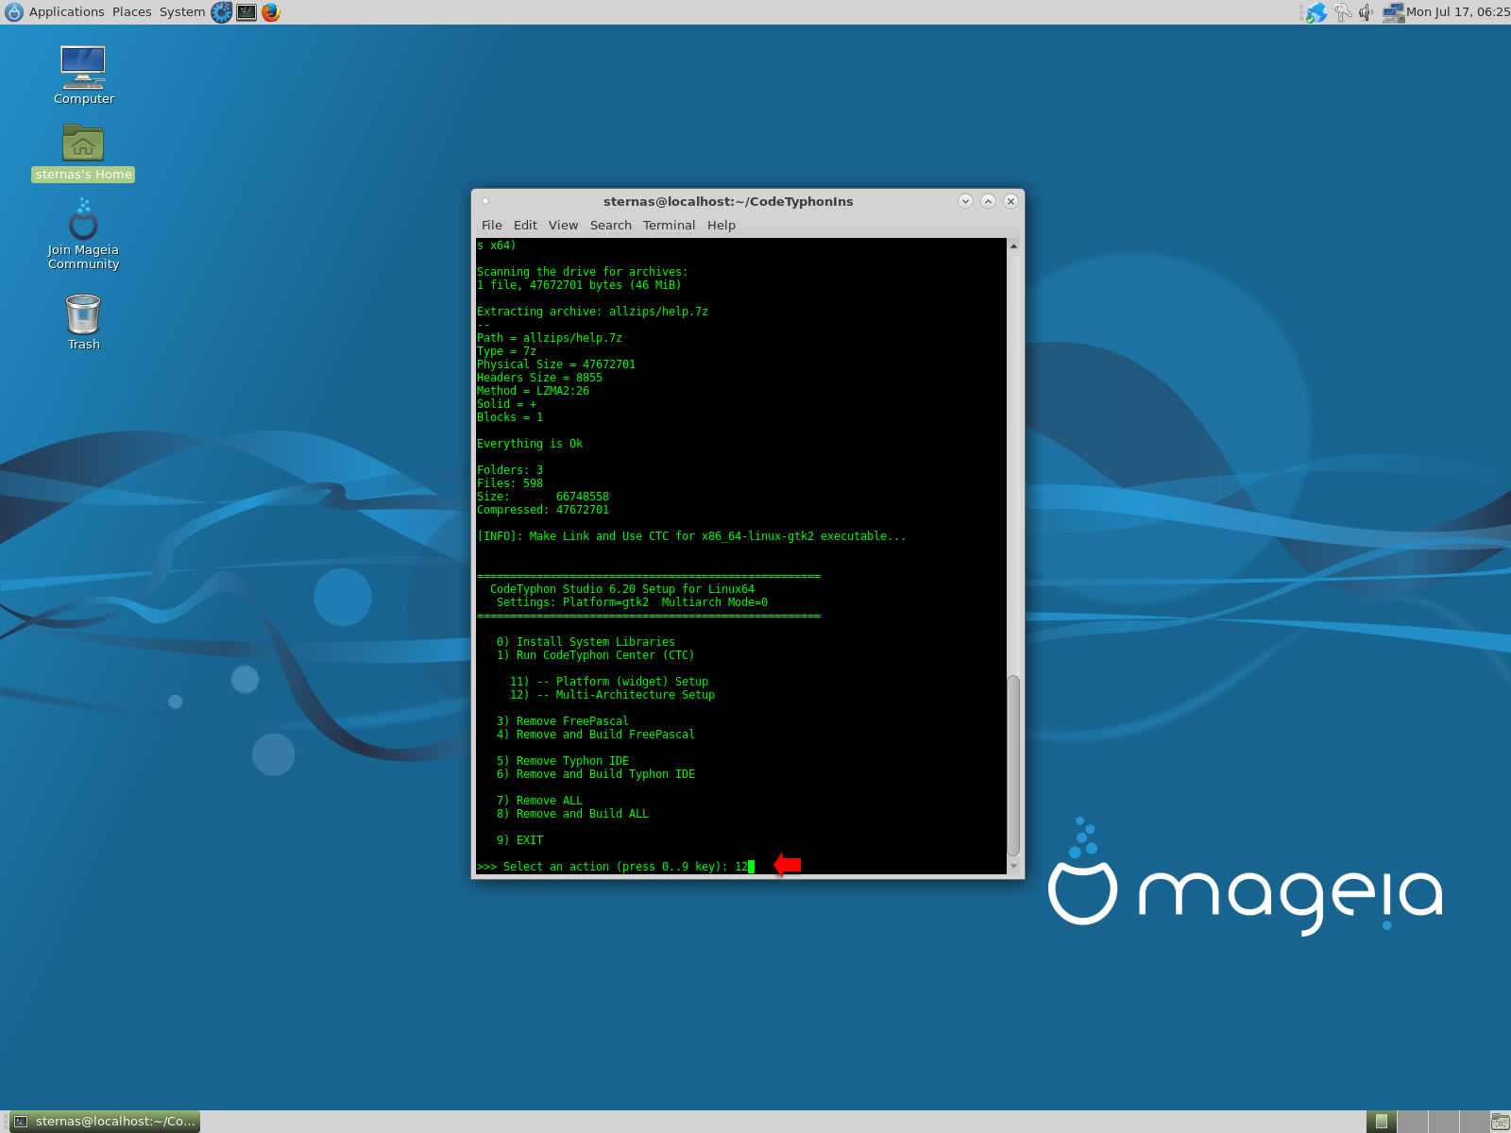Screen dimensions: 1511x1133
Task: Click the 'CodeTyphon Studio 6.20 Setup for Linux64' heading
Action: [622, 589]
